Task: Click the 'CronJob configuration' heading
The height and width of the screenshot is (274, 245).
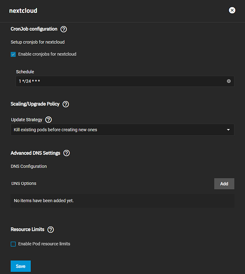Action: click(34, 29)
